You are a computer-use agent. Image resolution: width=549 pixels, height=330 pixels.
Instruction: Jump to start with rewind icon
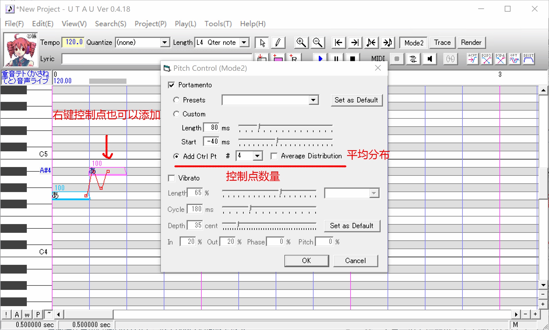click(339, 43)
